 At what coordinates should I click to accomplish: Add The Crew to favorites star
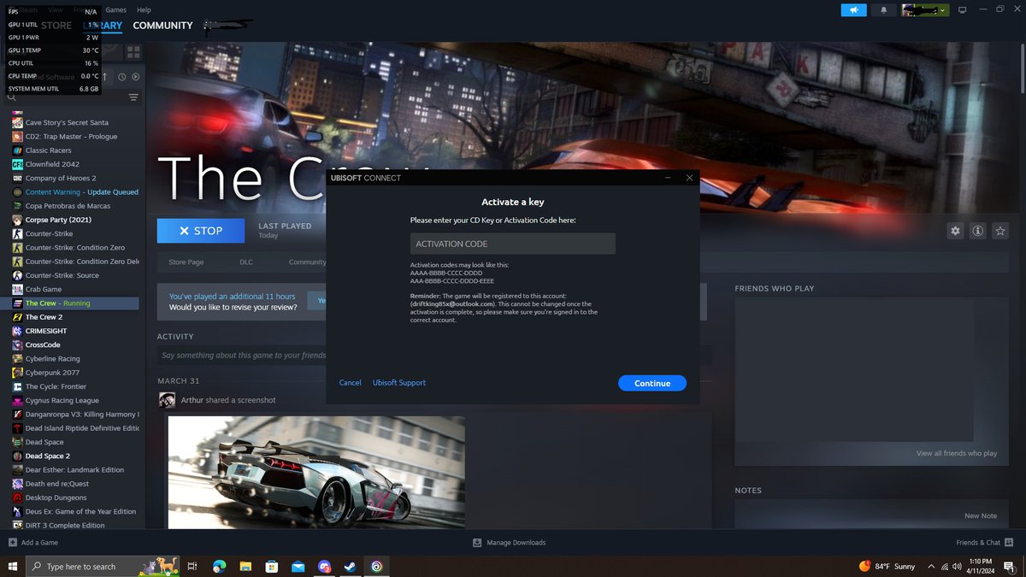pyautogui.click(x=1000, y=231)
